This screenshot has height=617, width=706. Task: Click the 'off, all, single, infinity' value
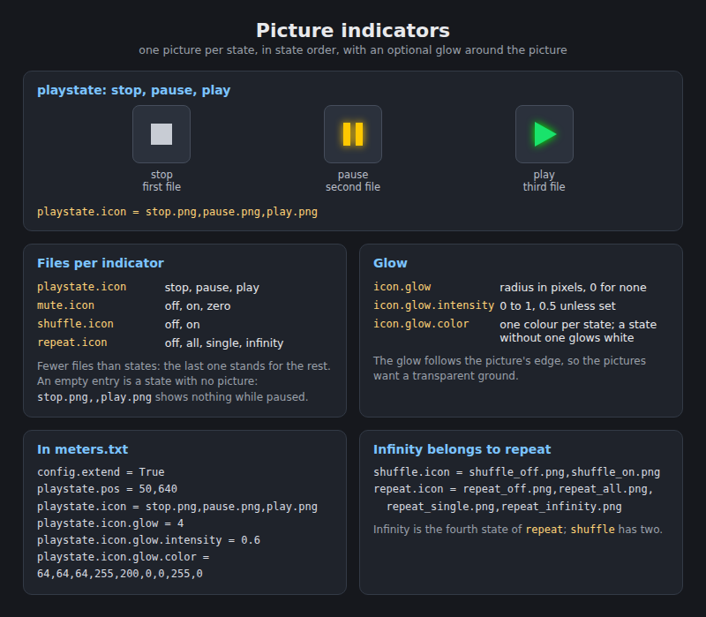point(224,342)
